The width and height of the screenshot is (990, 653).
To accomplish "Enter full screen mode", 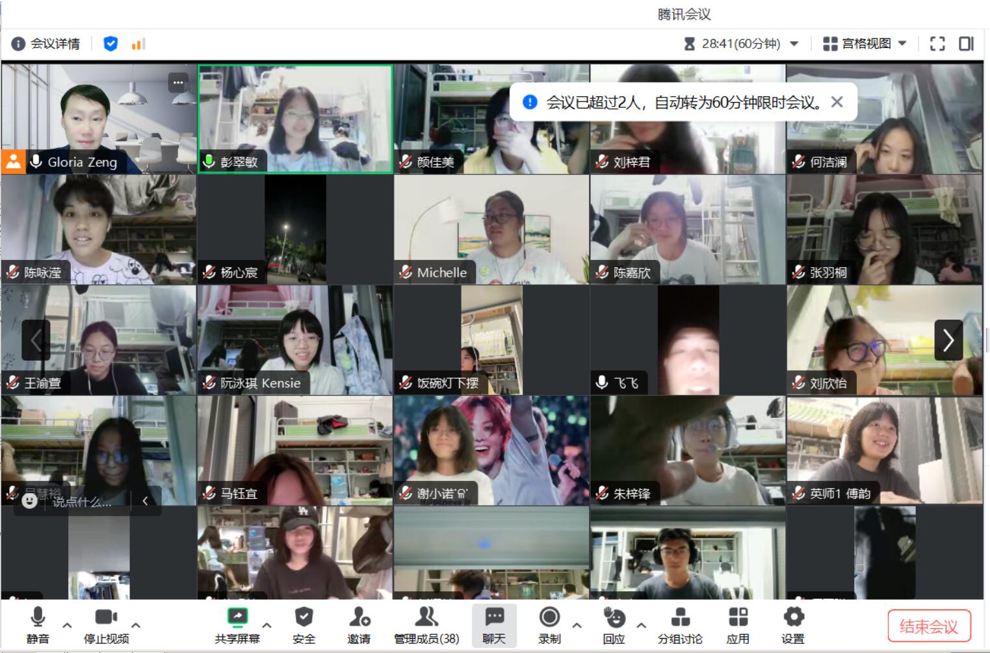I will click(937, 44).
